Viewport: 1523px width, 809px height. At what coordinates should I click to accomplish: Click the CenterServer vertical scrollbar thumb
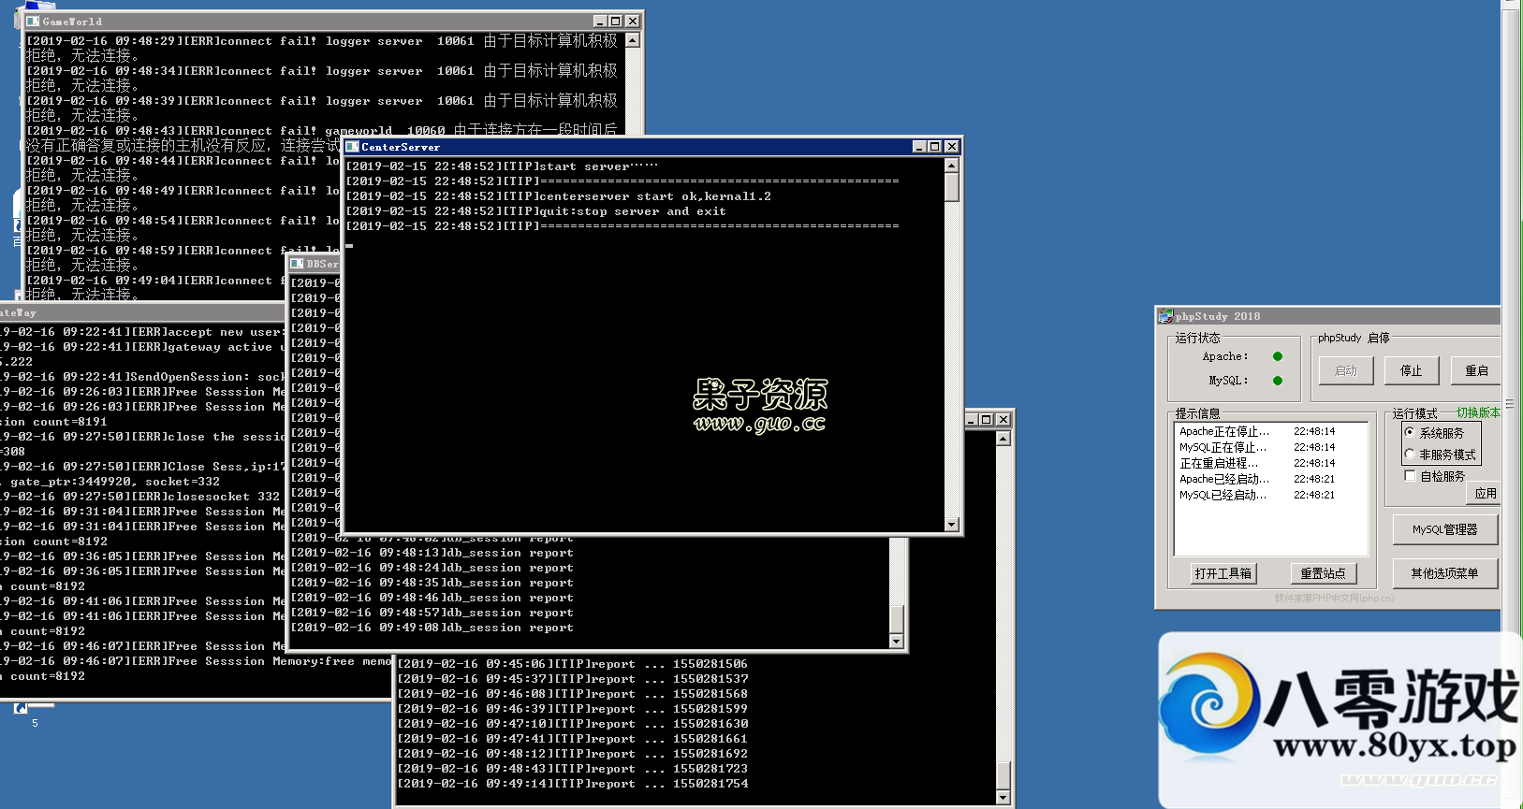(x=952, y=188)
